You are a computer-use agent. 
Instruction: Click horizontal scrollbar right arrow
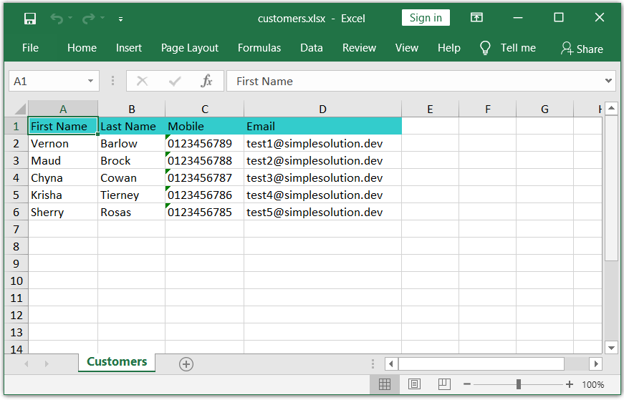[x=596, y=364]
